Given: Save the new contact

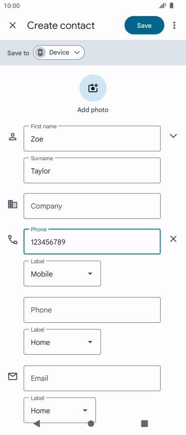Looking at the screenshot, I should (x=145, y=25).
